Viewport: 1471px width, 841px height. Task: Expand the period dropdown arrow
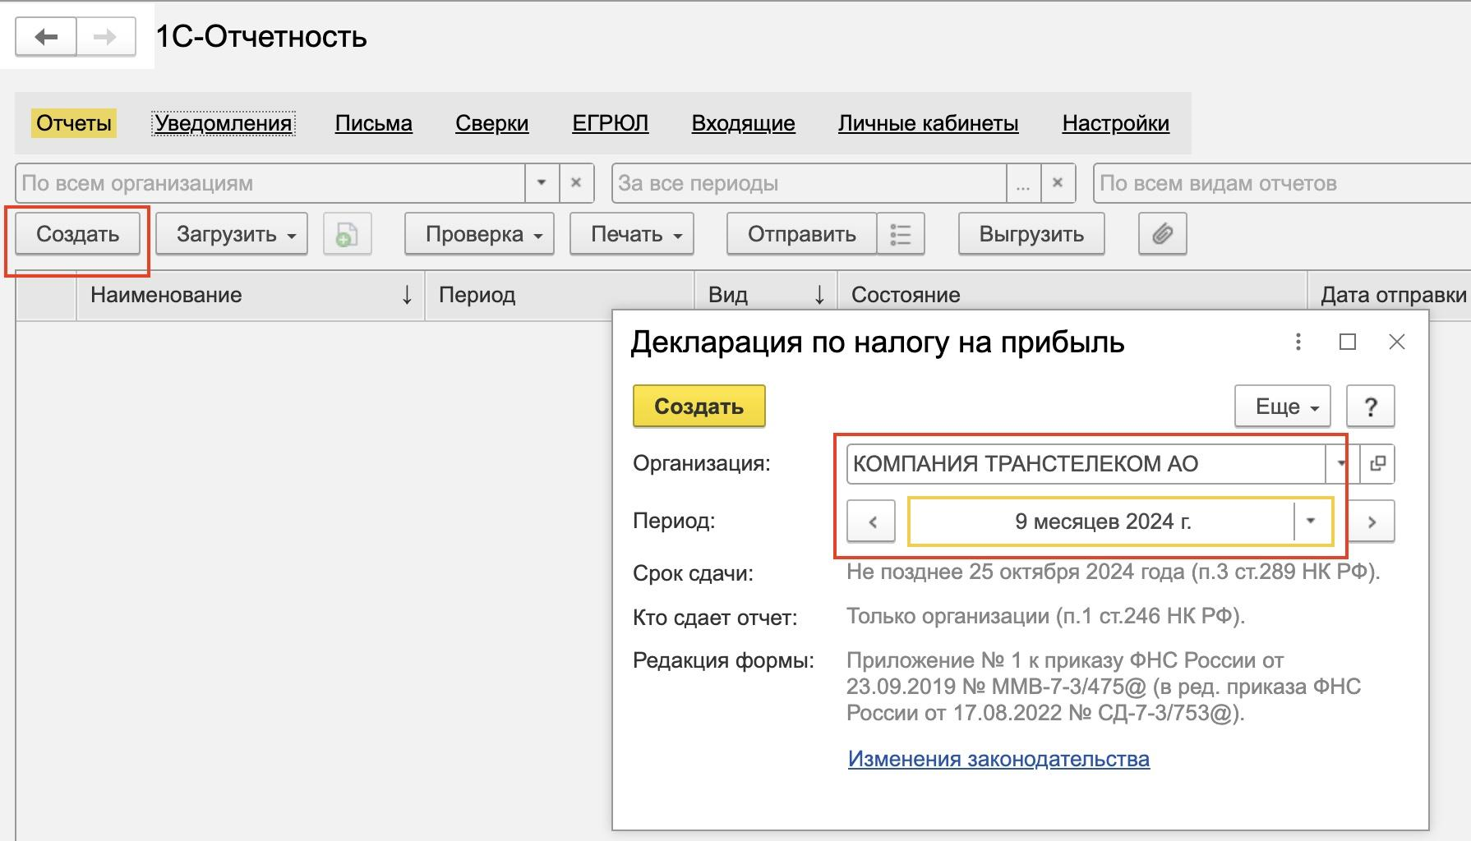[x=1312, y=522]
